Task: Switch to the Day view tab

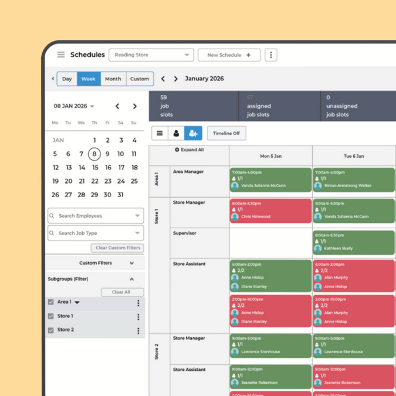Action: (x=67, y=79)
